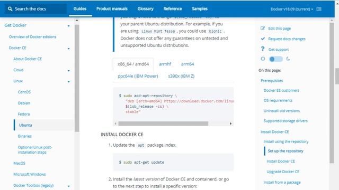The height and width of the screenshot is (190, 339).
Task: Click the Edit this page pencil icon
Action: click(x=263, y=28)
